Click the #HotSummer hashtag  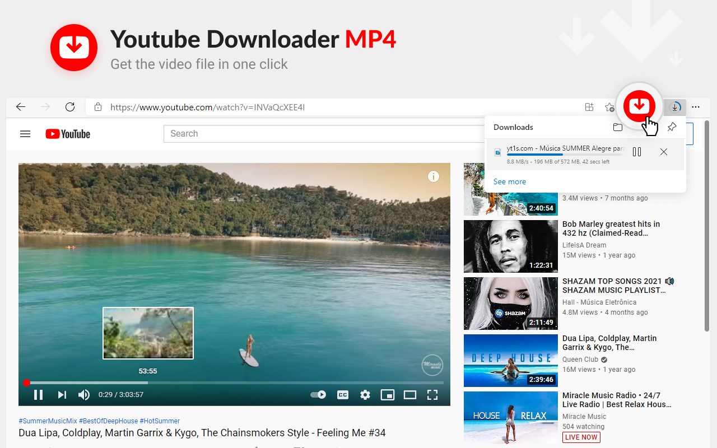(x=160, y=421)
